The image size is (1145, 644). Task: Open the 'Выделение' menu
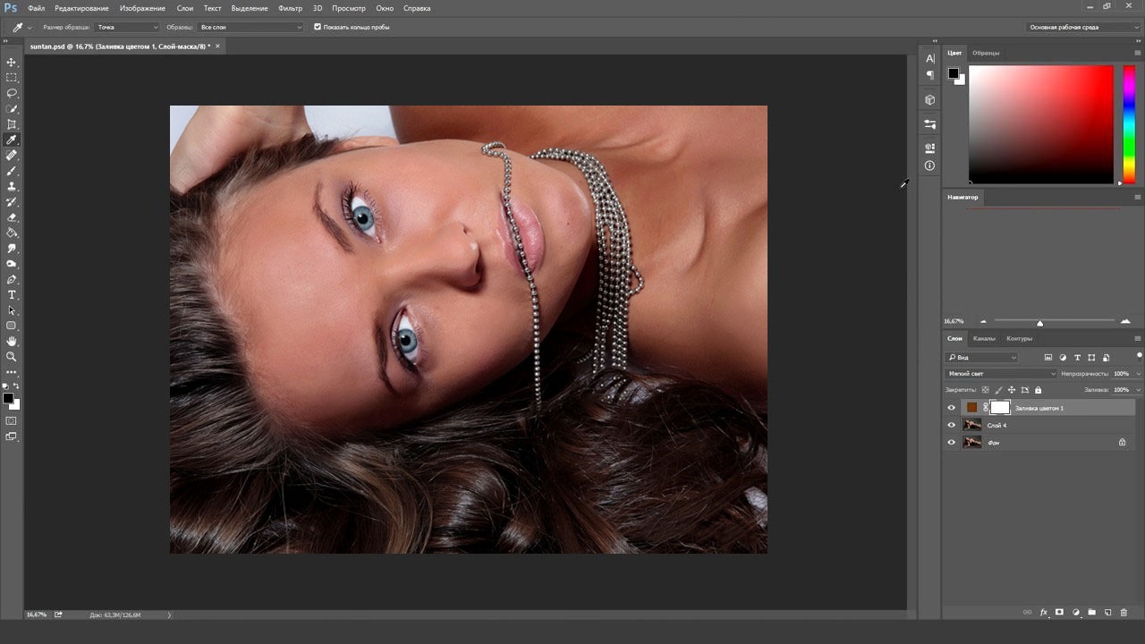[250, 8]
